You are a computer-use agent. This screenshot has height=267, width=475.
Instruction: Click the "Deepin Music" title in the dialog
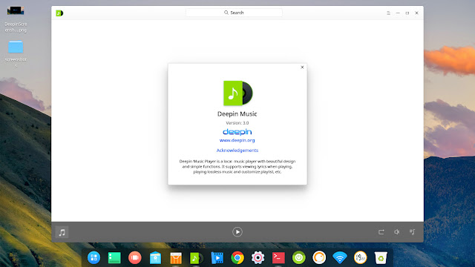[x=237, y=113]
